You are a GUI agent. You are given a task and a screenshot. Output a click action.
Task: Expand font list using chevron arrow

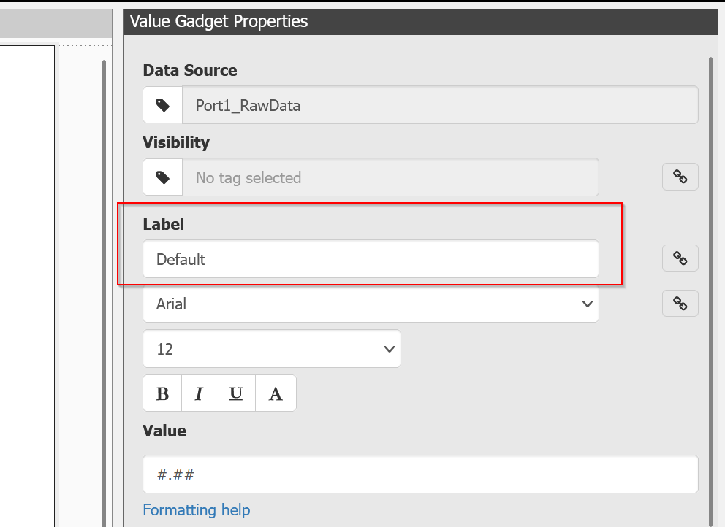point(587,304)
